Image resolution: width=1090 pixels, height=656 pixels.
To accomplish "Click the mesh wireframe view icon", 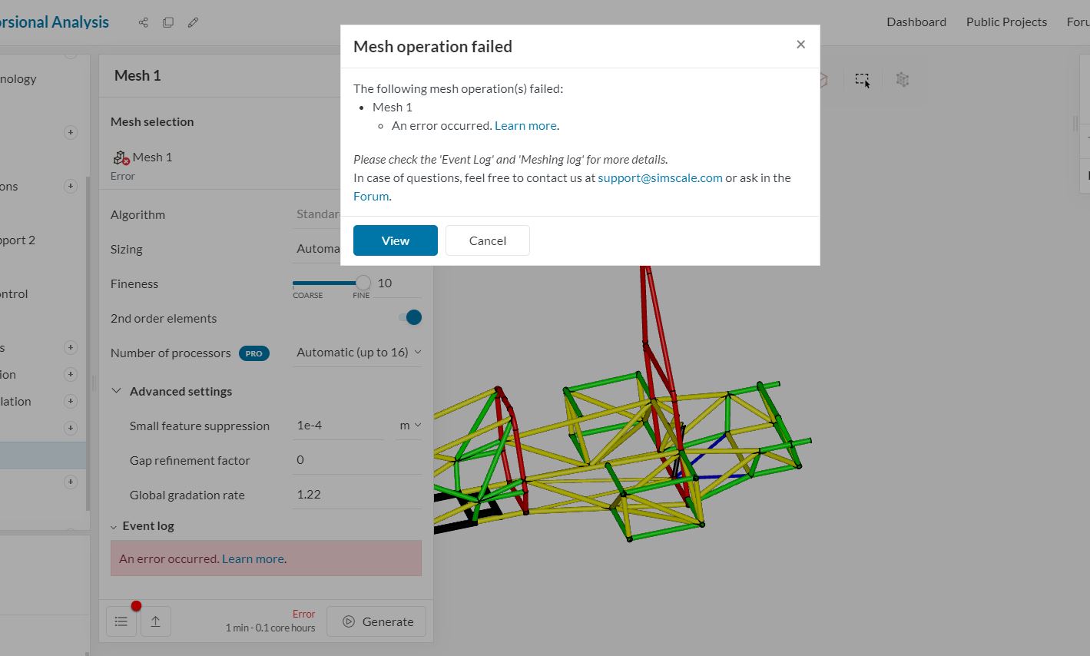I will [x=903, y=80].
